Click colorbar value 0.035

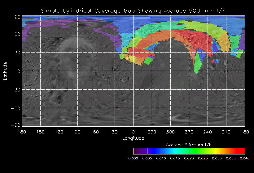click(x=231, y=158)
